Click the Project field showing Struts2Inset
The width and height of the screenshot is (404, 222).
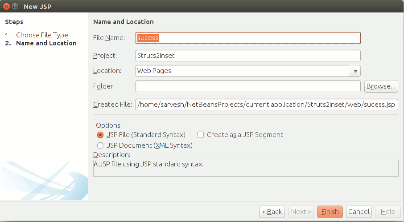pos(248,56)
